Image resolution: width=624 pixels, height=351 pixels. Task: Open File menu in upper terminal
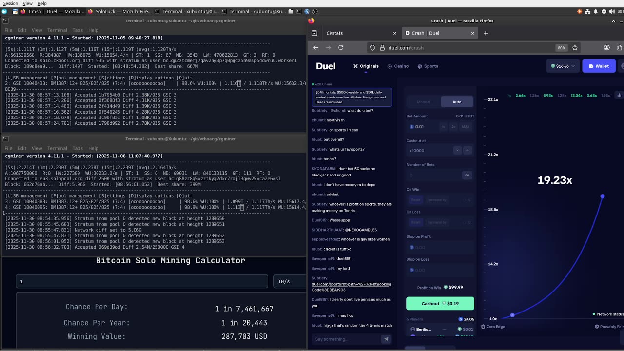click(8, 30)
